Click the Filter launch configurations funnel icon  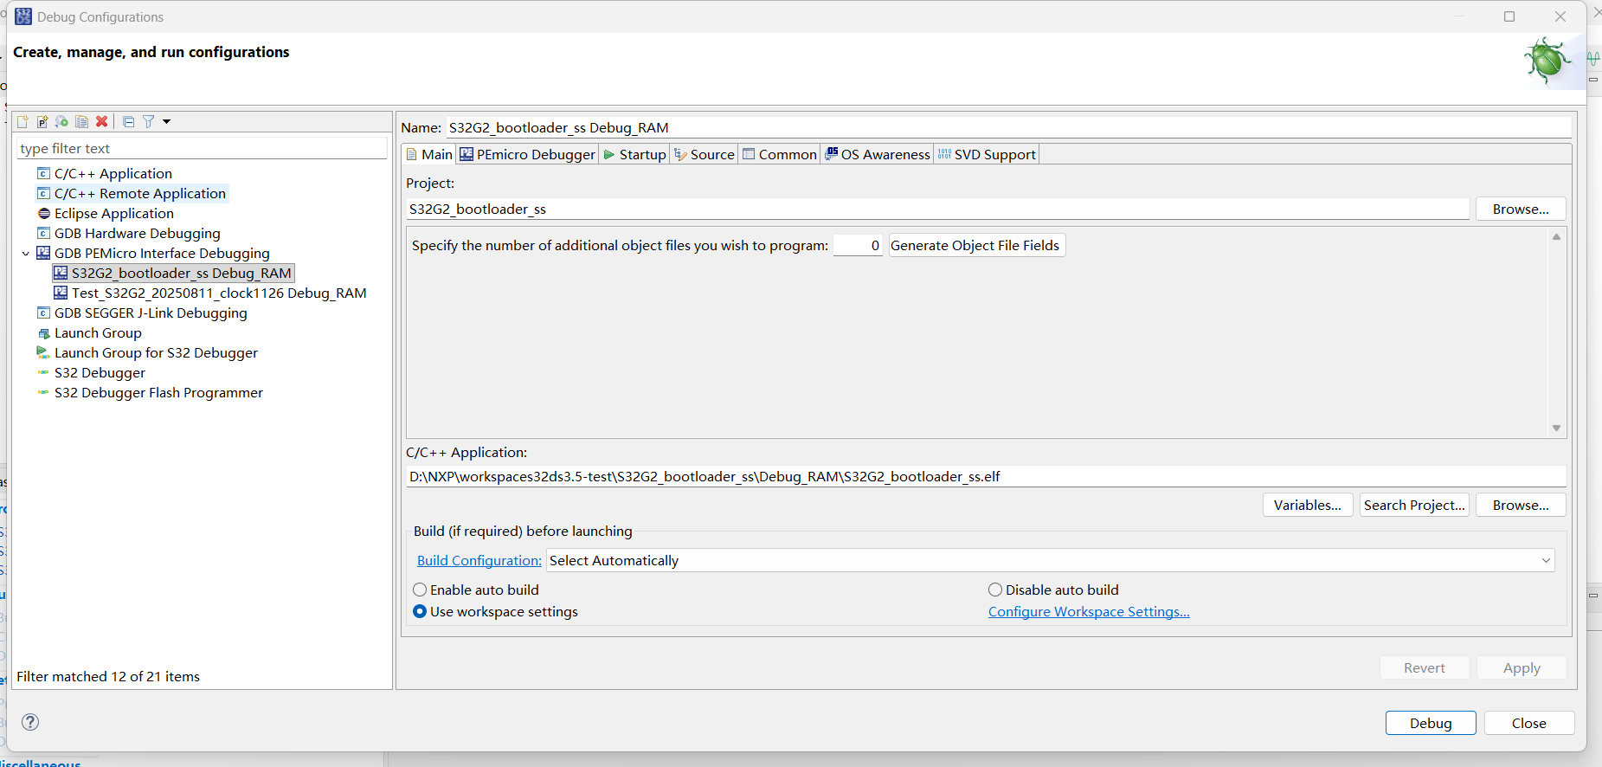point(149,122)
